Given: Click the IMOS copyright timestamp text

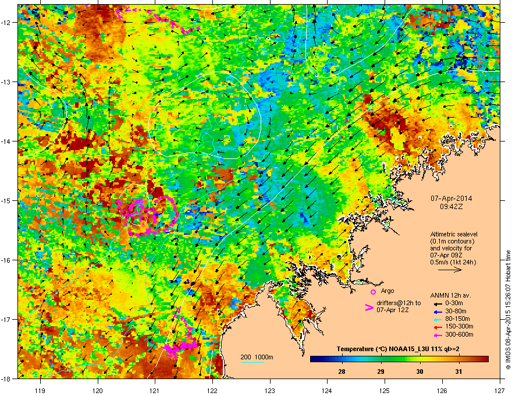Looking at the screenshot, I should [508, 310].
